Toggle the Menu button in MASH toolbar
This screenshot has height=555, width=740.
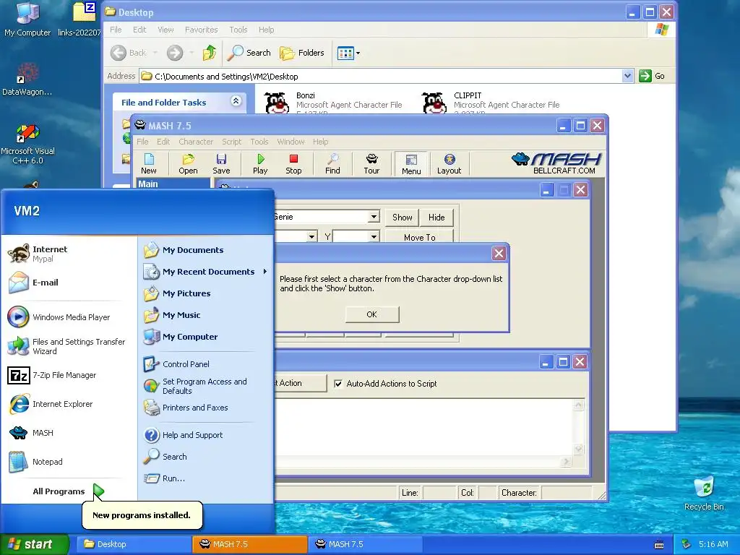(411, 164)
